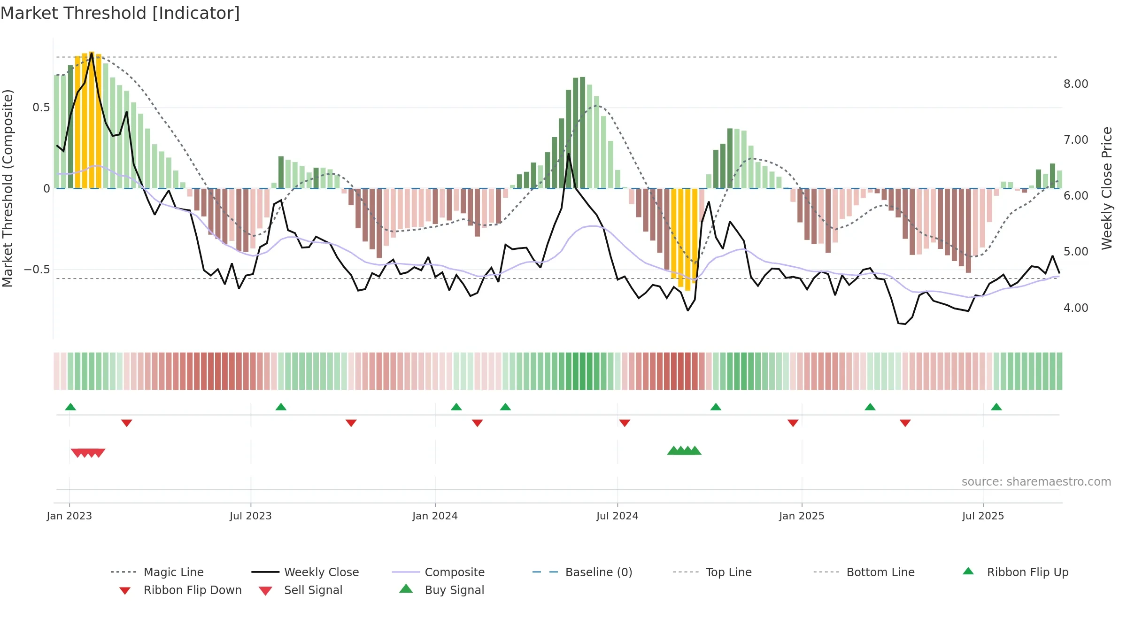Click the ribbon flip down marker just after Jul 2024

(x=625, y=423)
